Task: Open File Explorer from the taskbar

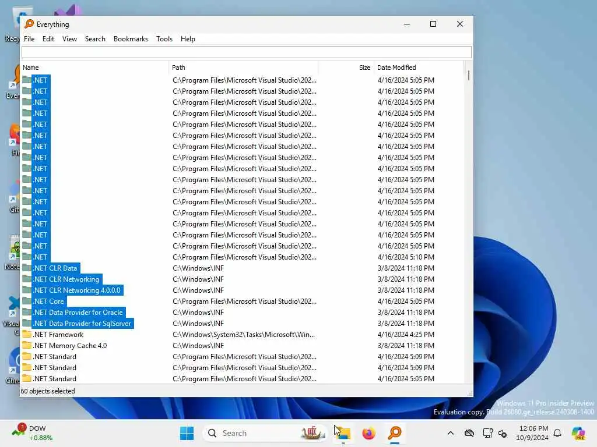Action: 343,433
